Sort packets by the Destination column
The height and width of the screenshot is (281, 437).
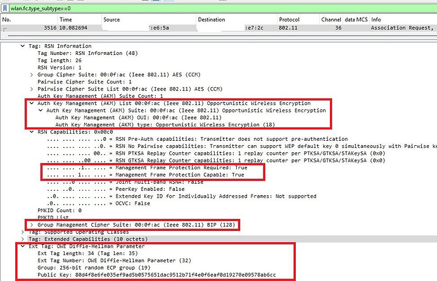(237, 20)
